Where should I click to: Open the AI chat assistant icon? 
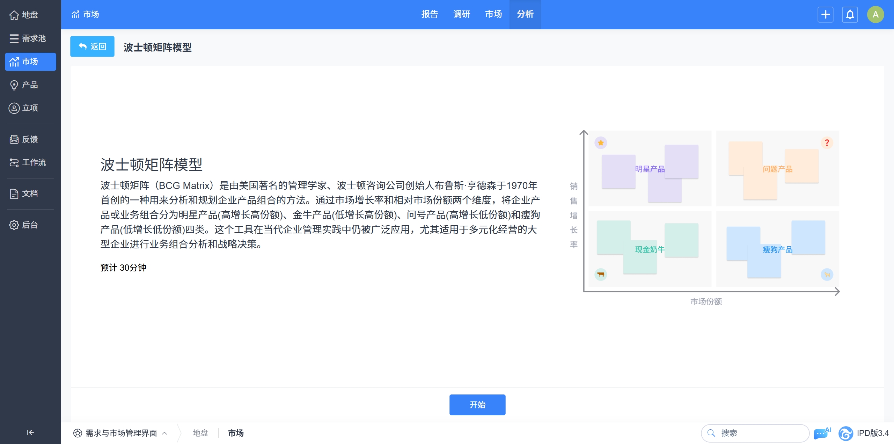[822, 433]
